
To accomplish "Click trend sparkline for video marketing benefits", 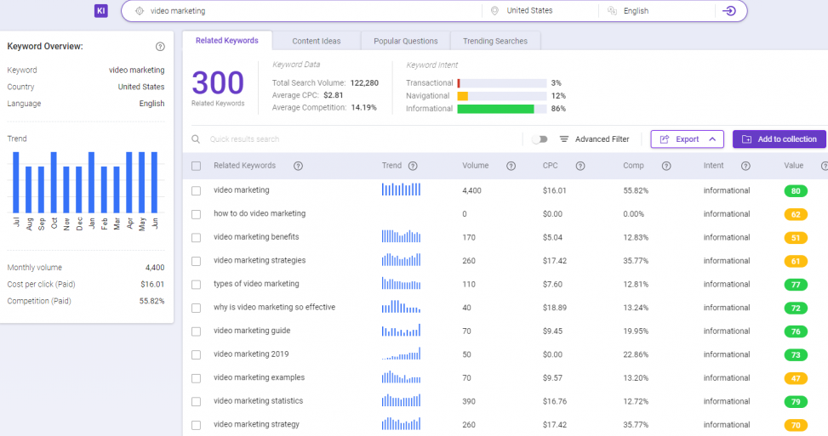I will 402,236.
